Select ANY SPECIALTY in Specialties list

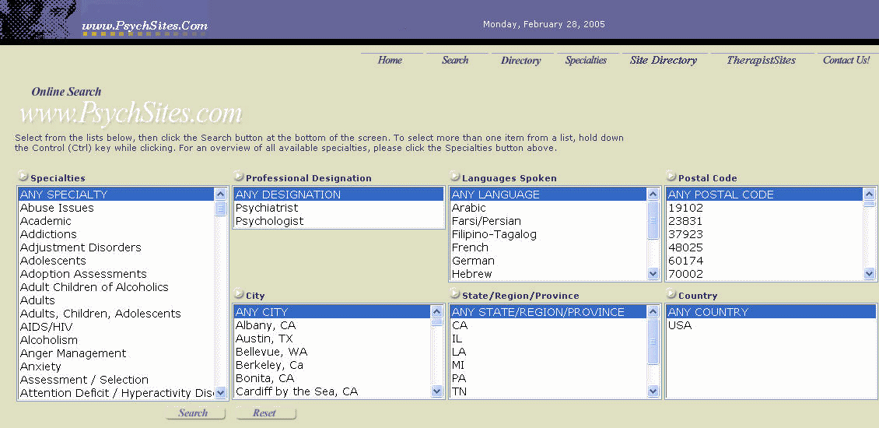[116, 195]
